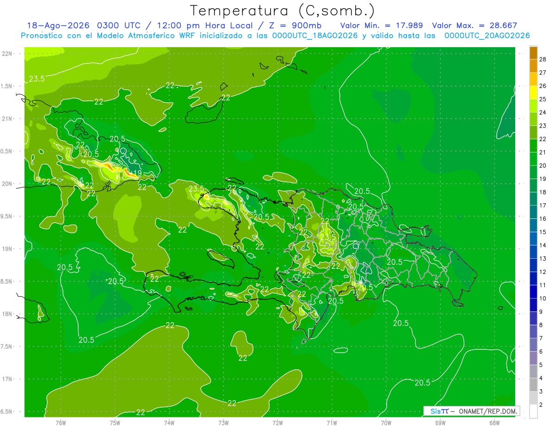The height and width of the screenshot is (429, 555).
Task: Click the color scale label "7"
Action: tap(541, 338)
